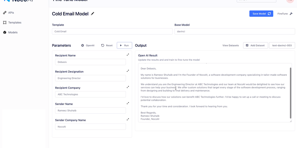Expand the Recipient Designation field

coord(128,71)
